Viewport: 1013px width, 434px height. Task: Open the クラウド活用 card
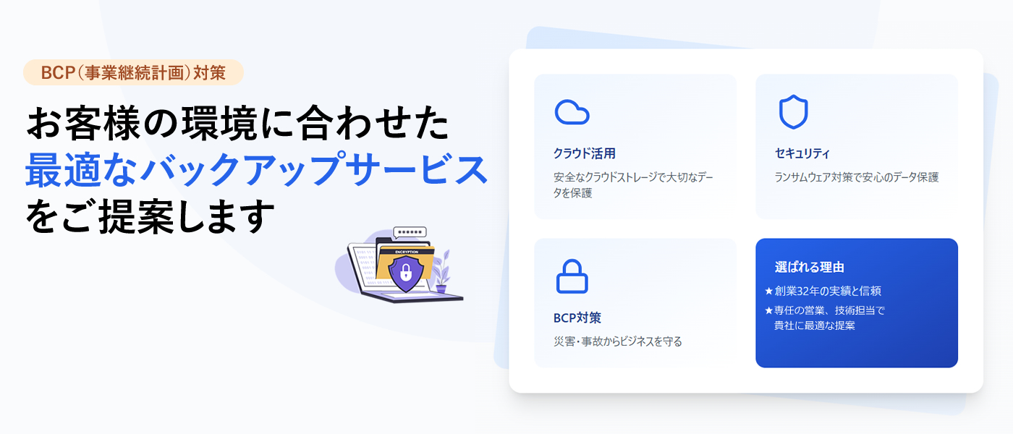tap(635, 146)
